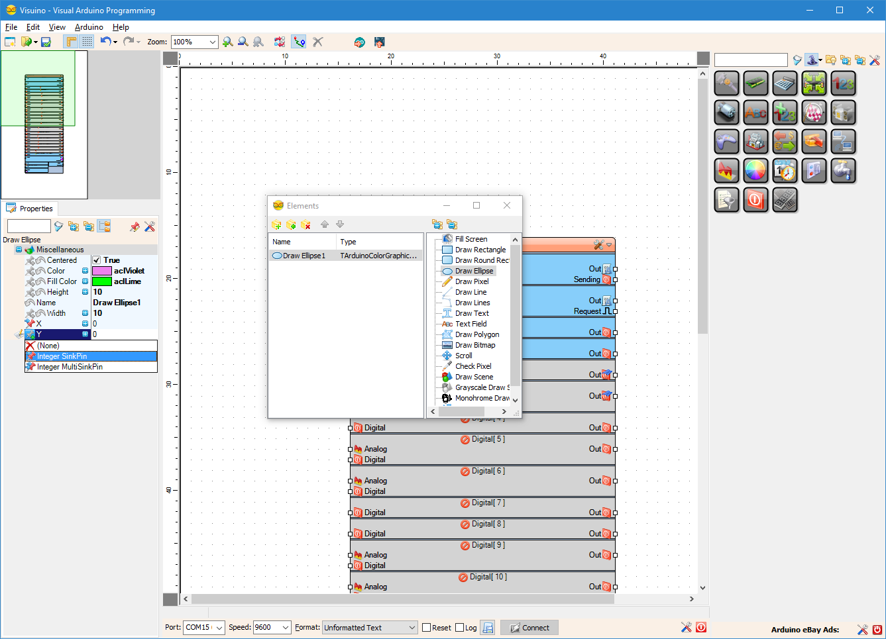Select Draw Rectangle element

pyautogui.click(x=480, y=250)
